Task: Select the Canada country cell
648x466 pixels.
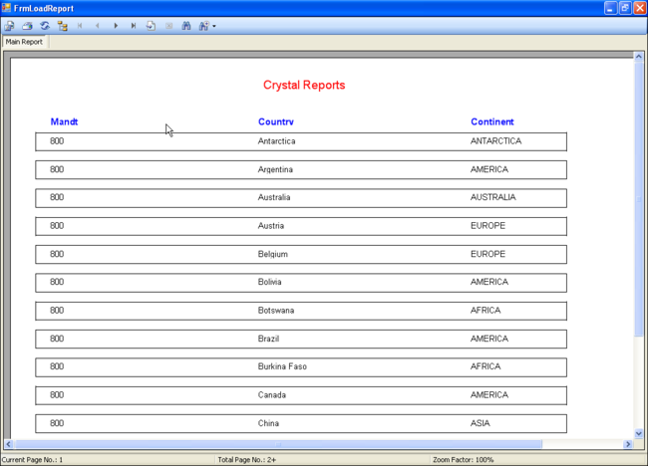Action: 271,395
